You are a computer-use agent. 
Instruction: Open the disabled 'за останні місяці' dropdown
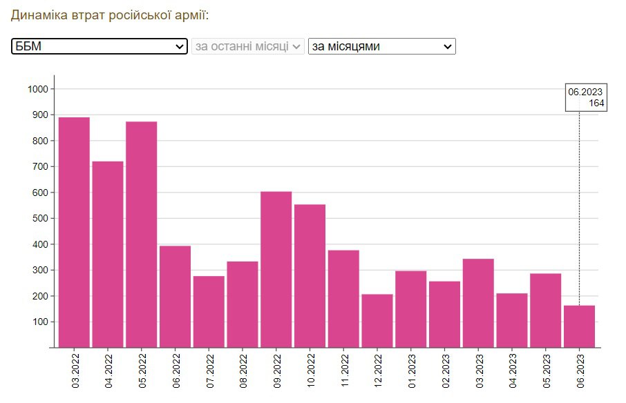pyautogui.click(x=248, y=46)
